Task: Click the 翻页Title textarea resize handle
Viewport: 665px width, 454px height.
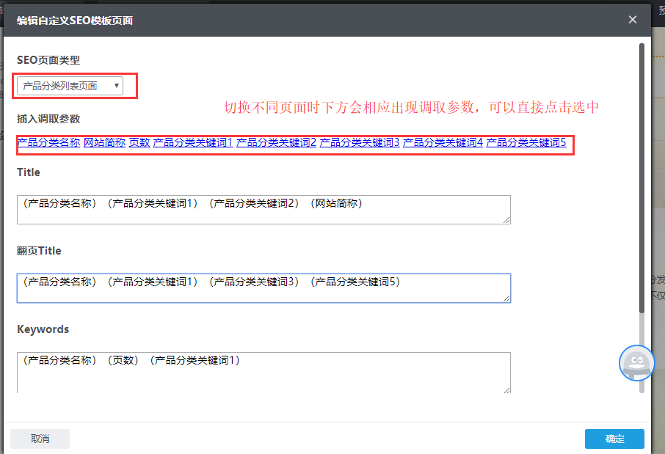Action: pyautogui.click(x=506, y=299)
